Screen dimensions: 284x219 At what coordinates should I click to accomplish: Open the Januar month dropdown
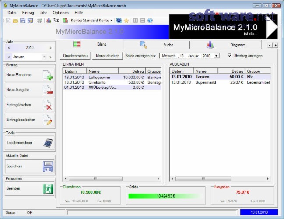tap(44, 57)
